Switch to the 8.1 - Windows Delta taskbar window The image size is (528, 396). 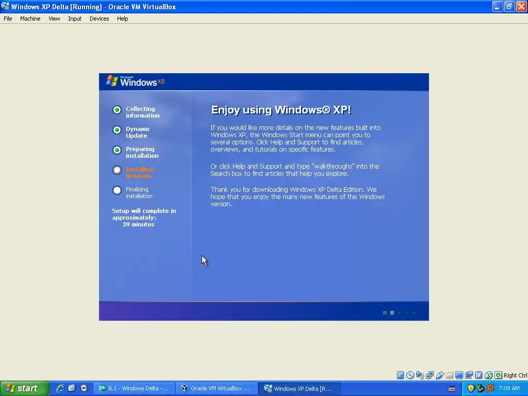tap(134, 388)
